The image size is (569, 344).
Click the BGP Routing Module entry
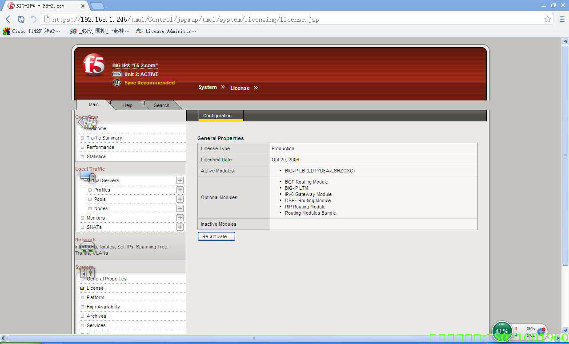pos(306,182)
